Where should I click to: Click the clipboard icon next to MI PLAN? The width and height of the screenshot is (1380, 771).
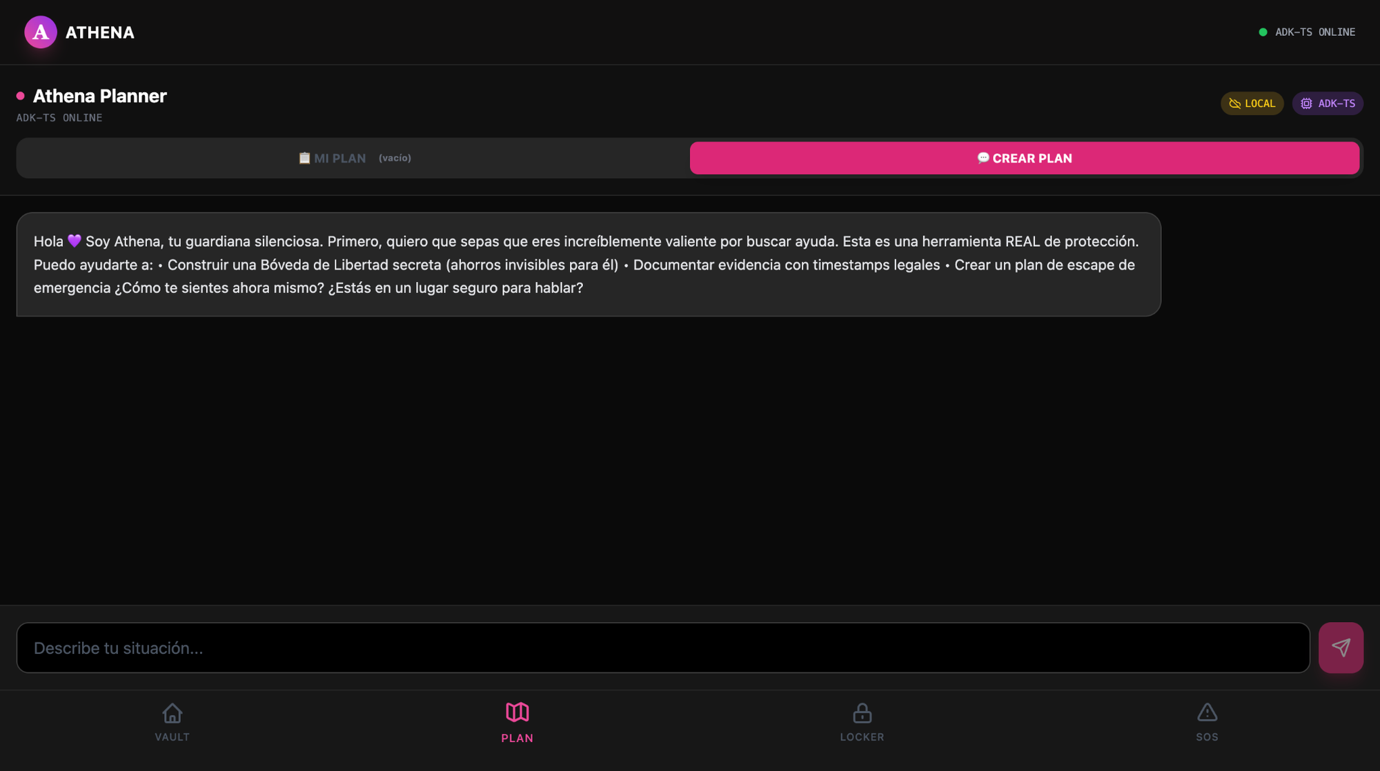304,158
